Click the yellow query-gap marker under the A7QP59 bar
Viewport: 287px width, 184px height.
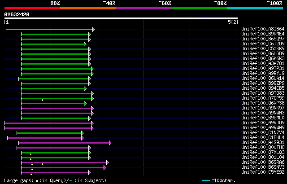tap(42, 100)
